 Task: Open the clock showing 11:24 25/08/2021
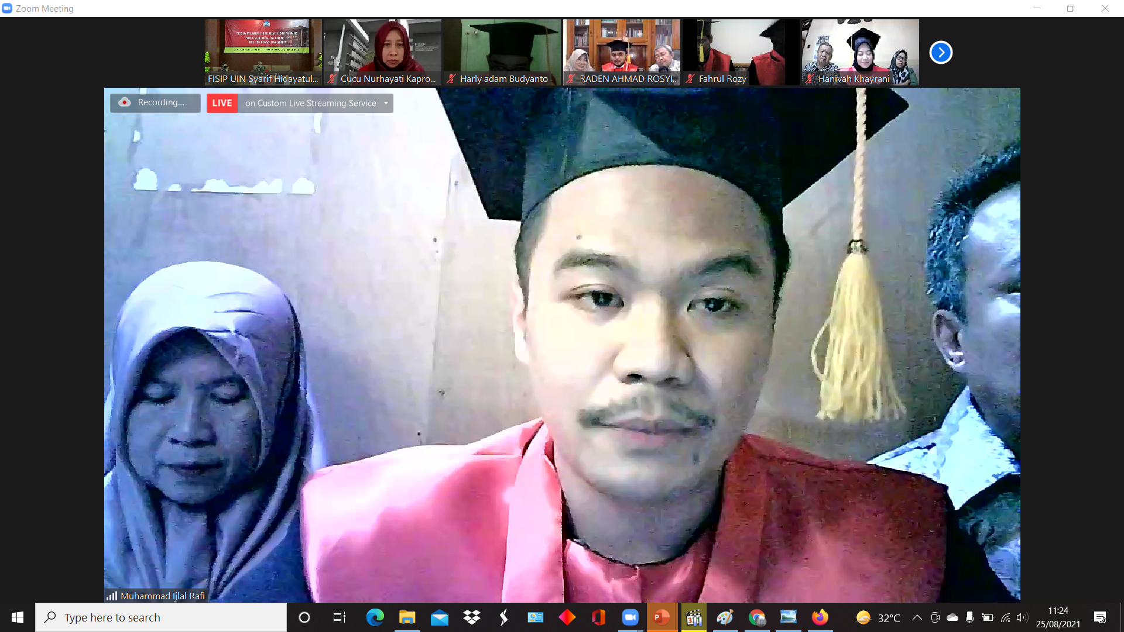click(x=1058, y=617)
